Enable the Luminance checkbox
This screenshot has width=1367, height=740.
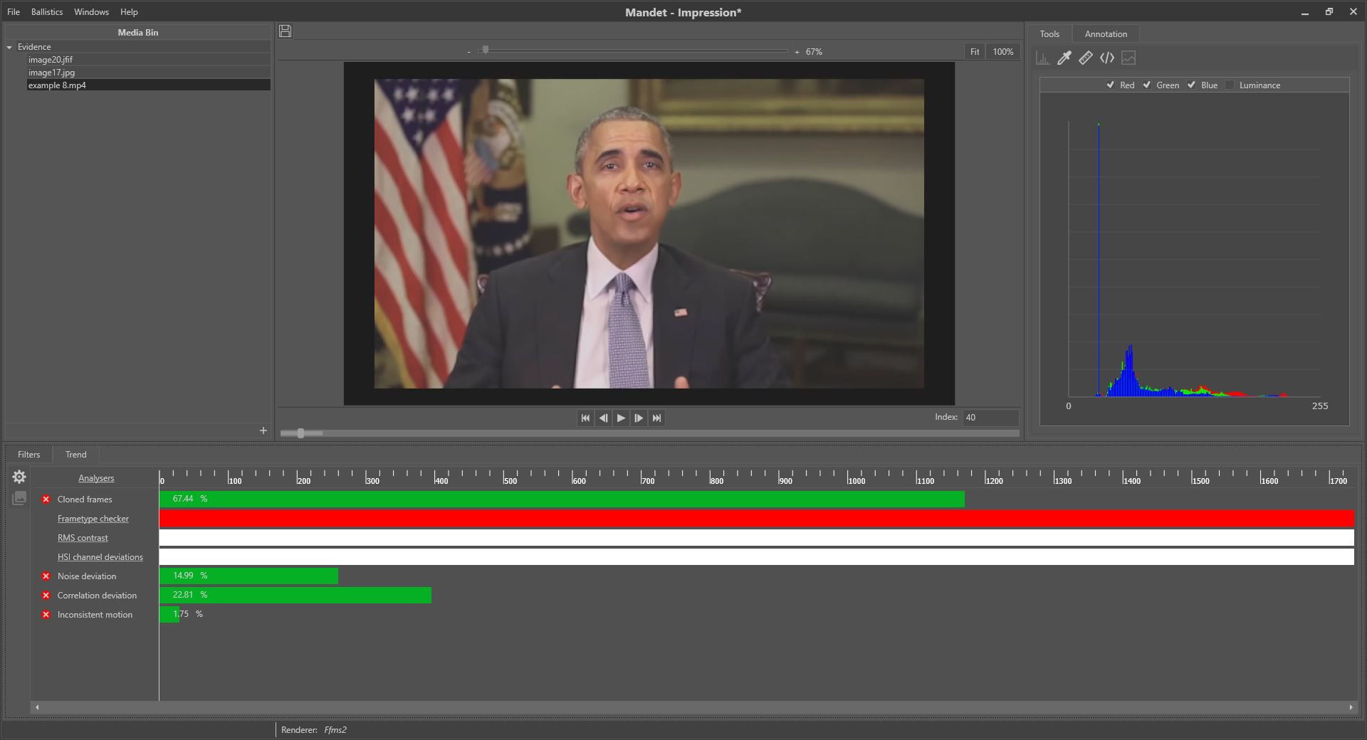tap(1230, 85)
